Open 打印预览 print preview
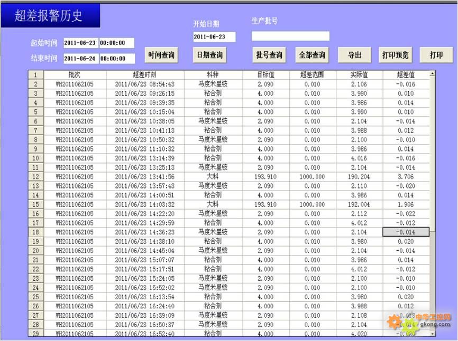The image size is (458, 341). coord(396,55)
